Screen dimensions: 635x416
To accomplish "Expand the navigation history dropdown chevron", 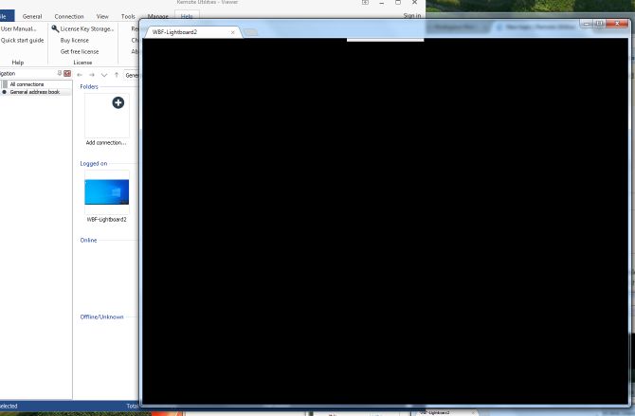I will pyautogui.click(x=104, y=74).
